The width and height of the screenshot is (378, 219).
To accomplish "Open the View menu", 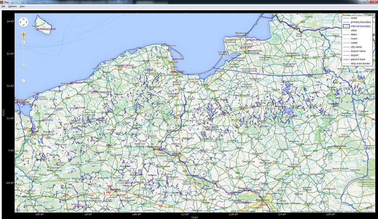I will point(22,6).
